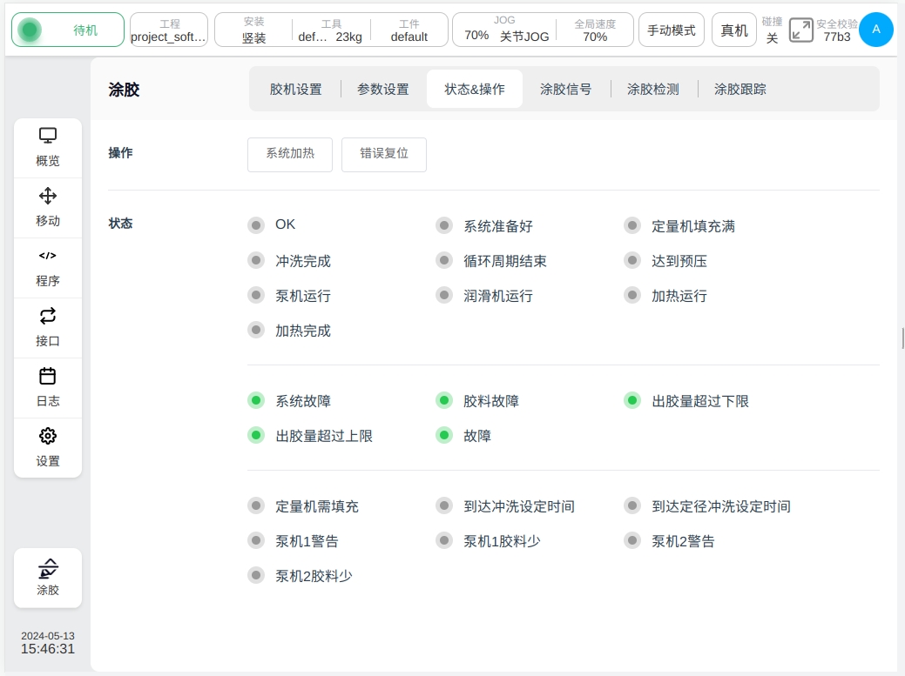Open the 设置 settings gear icon

[48, 437]
